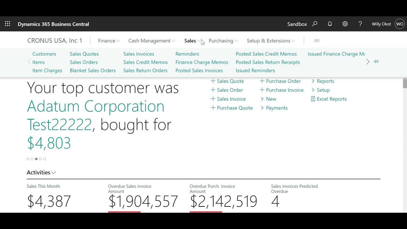Open the WO user avatar

tap(400, 24)
